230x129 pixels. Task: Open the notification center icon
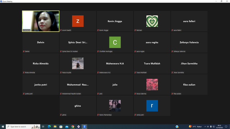[x=226, y=126]
